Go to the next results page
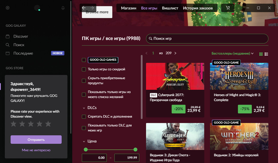 [x=175, y=53]
